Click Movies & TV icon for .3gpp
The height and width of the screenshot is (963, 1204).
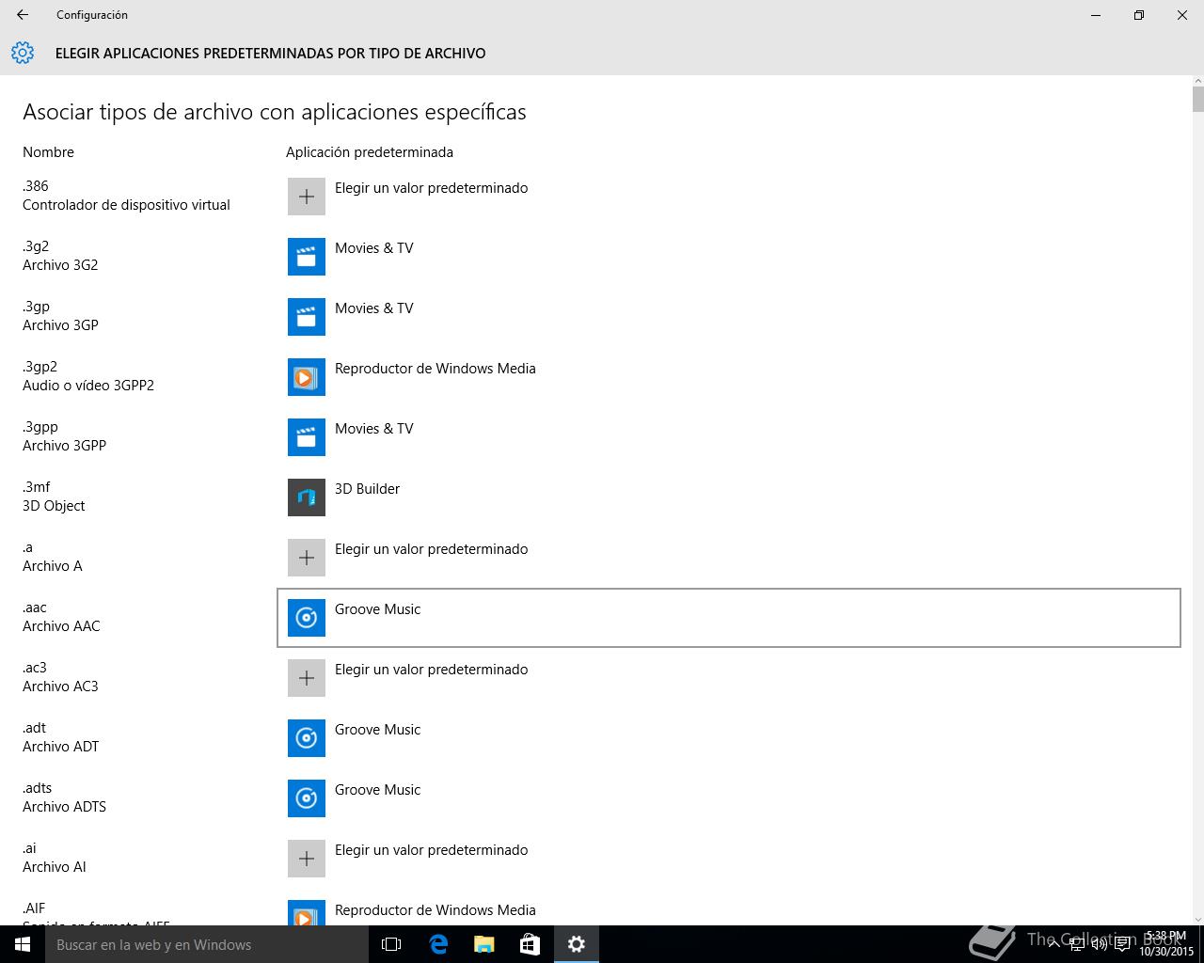point(307,437)
